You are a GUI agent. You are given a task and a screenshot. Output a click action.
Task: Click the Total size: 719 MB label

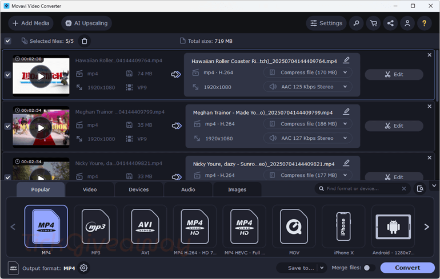(x=210, y=41)
